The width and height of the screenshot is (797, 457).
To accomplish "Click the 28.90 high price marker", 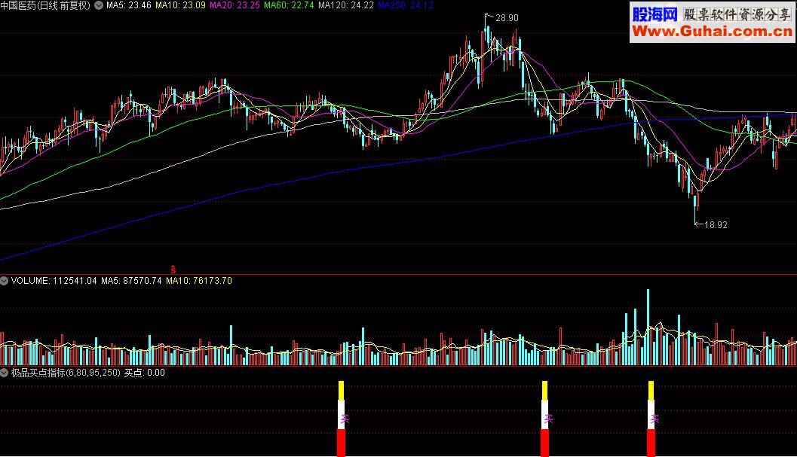I will (507, 18).
